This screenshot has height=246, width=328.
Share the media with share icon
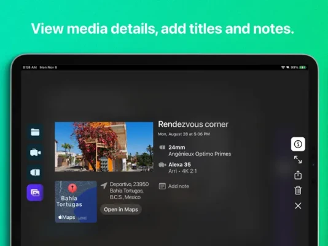coord(298,175)
